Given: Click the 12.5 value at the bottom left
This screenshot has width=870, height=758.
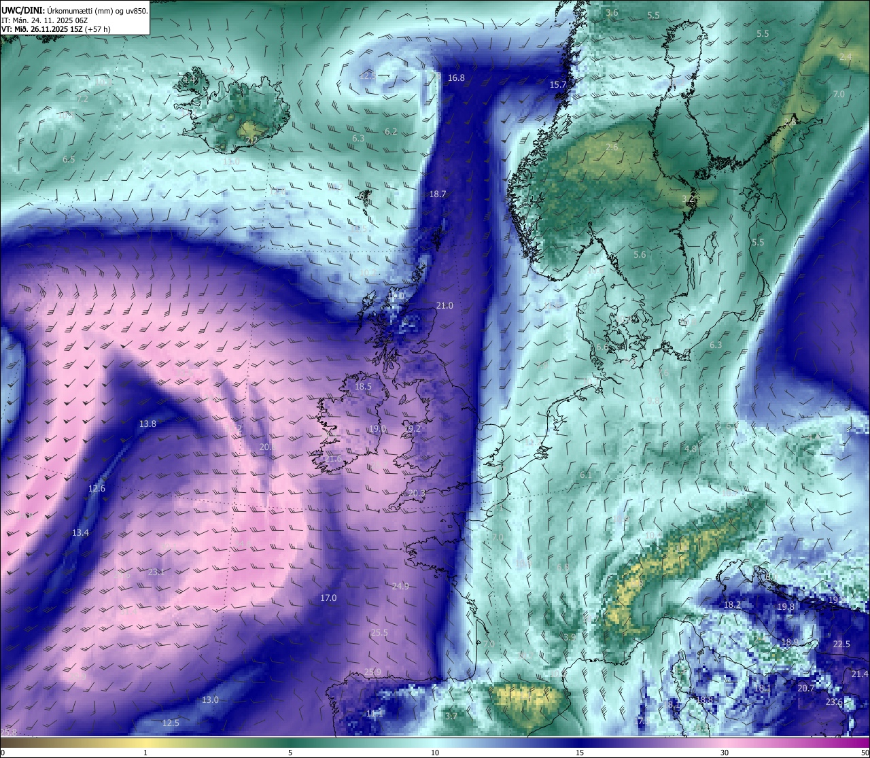Looking at the screenshot, I should 171,723.
